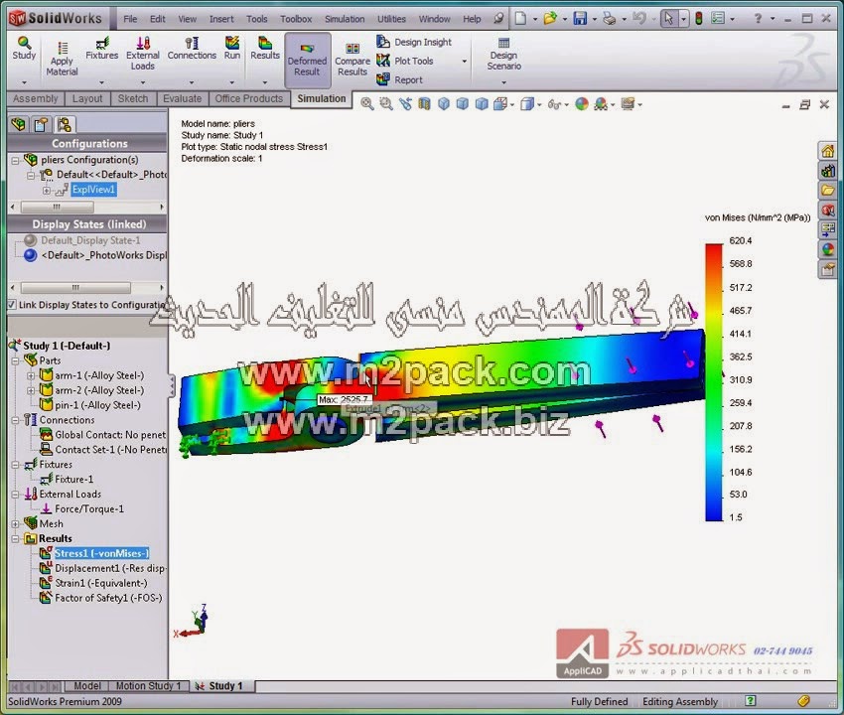This screenshot has height=715, width=844.
Task: Click the Display States pane horizontal scrollbar
Action: tap(75, 288)
